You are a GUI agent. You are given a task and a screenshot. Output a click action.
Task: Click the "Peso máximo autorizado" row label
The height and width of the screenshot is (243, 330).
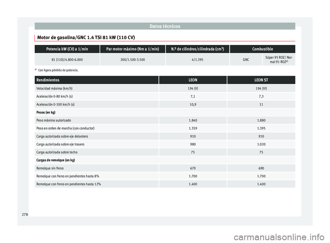[54, 120]
